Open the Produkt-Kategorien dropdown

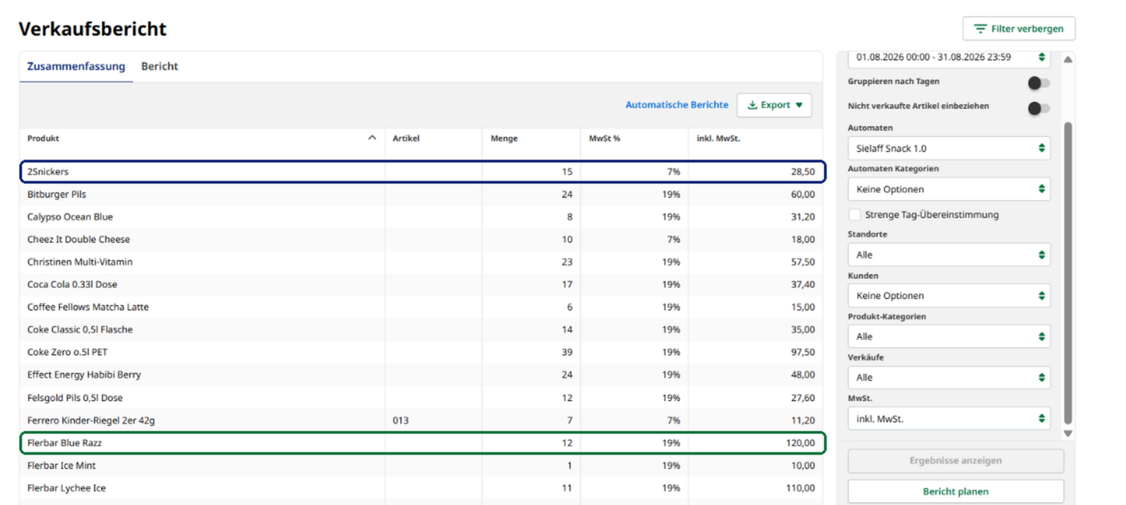click(949, 336)
